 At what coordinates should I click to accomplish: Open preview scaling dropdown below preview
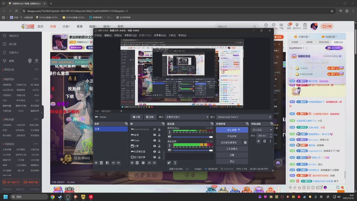pos(121,111)
